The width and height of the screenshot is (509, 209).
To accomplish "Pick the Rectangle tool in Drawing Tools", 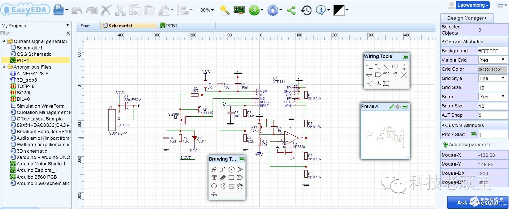I will coord(231,178).
